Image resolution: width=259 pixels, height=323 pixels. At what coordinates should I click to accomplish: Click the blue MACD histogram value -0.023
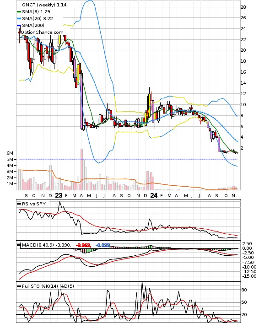(103, 245)
